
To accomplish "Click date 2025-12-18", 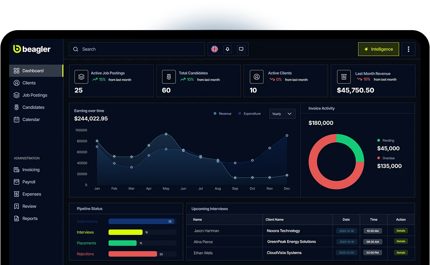I will click(x=346, y=231).
